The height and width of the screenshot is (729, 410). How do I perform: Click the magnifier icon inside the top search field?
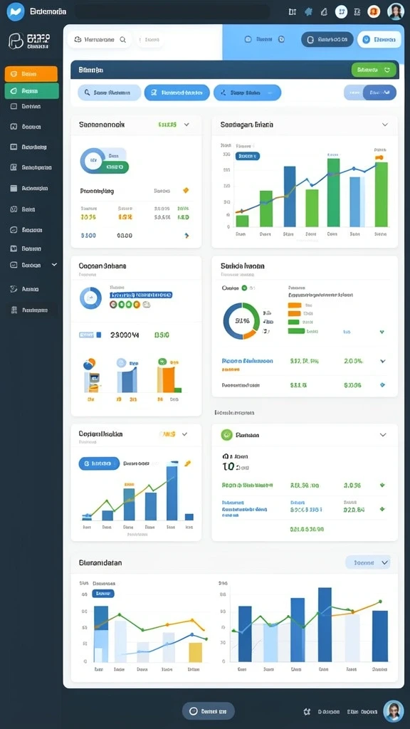point(123,40)
